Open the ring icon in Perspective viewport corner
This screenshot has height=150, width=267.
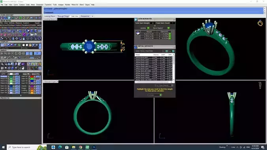pyautogui.click(x=260, y=23)
